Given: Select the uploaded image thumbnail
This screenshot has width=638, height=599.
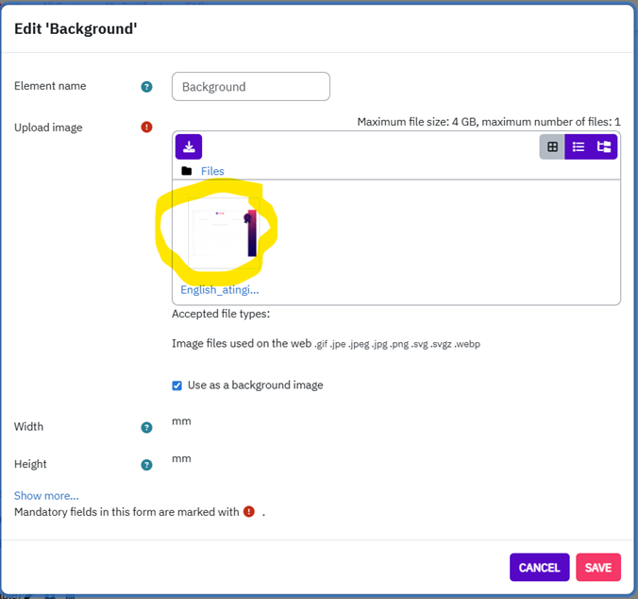Looking at the screenshot, I should 220,232.
